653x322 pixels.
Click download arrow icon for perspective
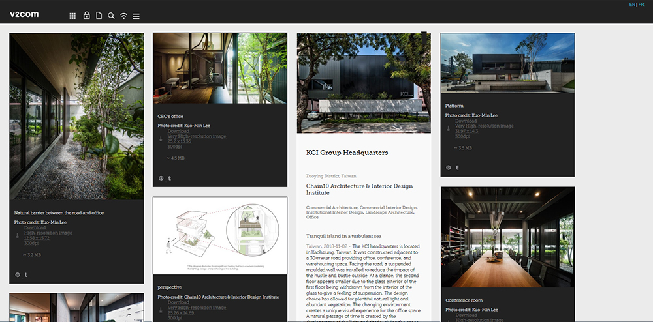(161, 310)
